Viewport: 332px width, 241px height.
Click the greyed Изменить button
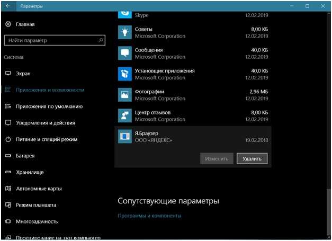217,158
